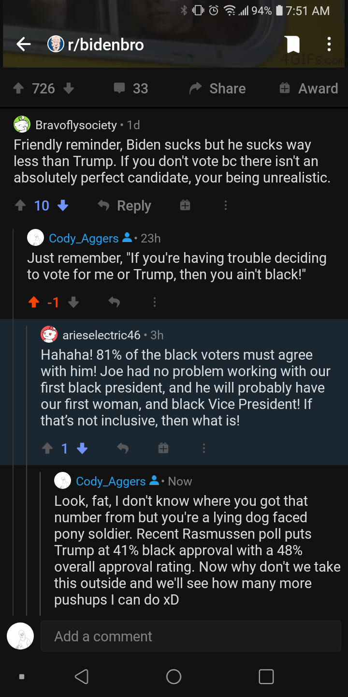The image size is (348, 697).
Task: Give an Award to the post
Action: point(309,89)
